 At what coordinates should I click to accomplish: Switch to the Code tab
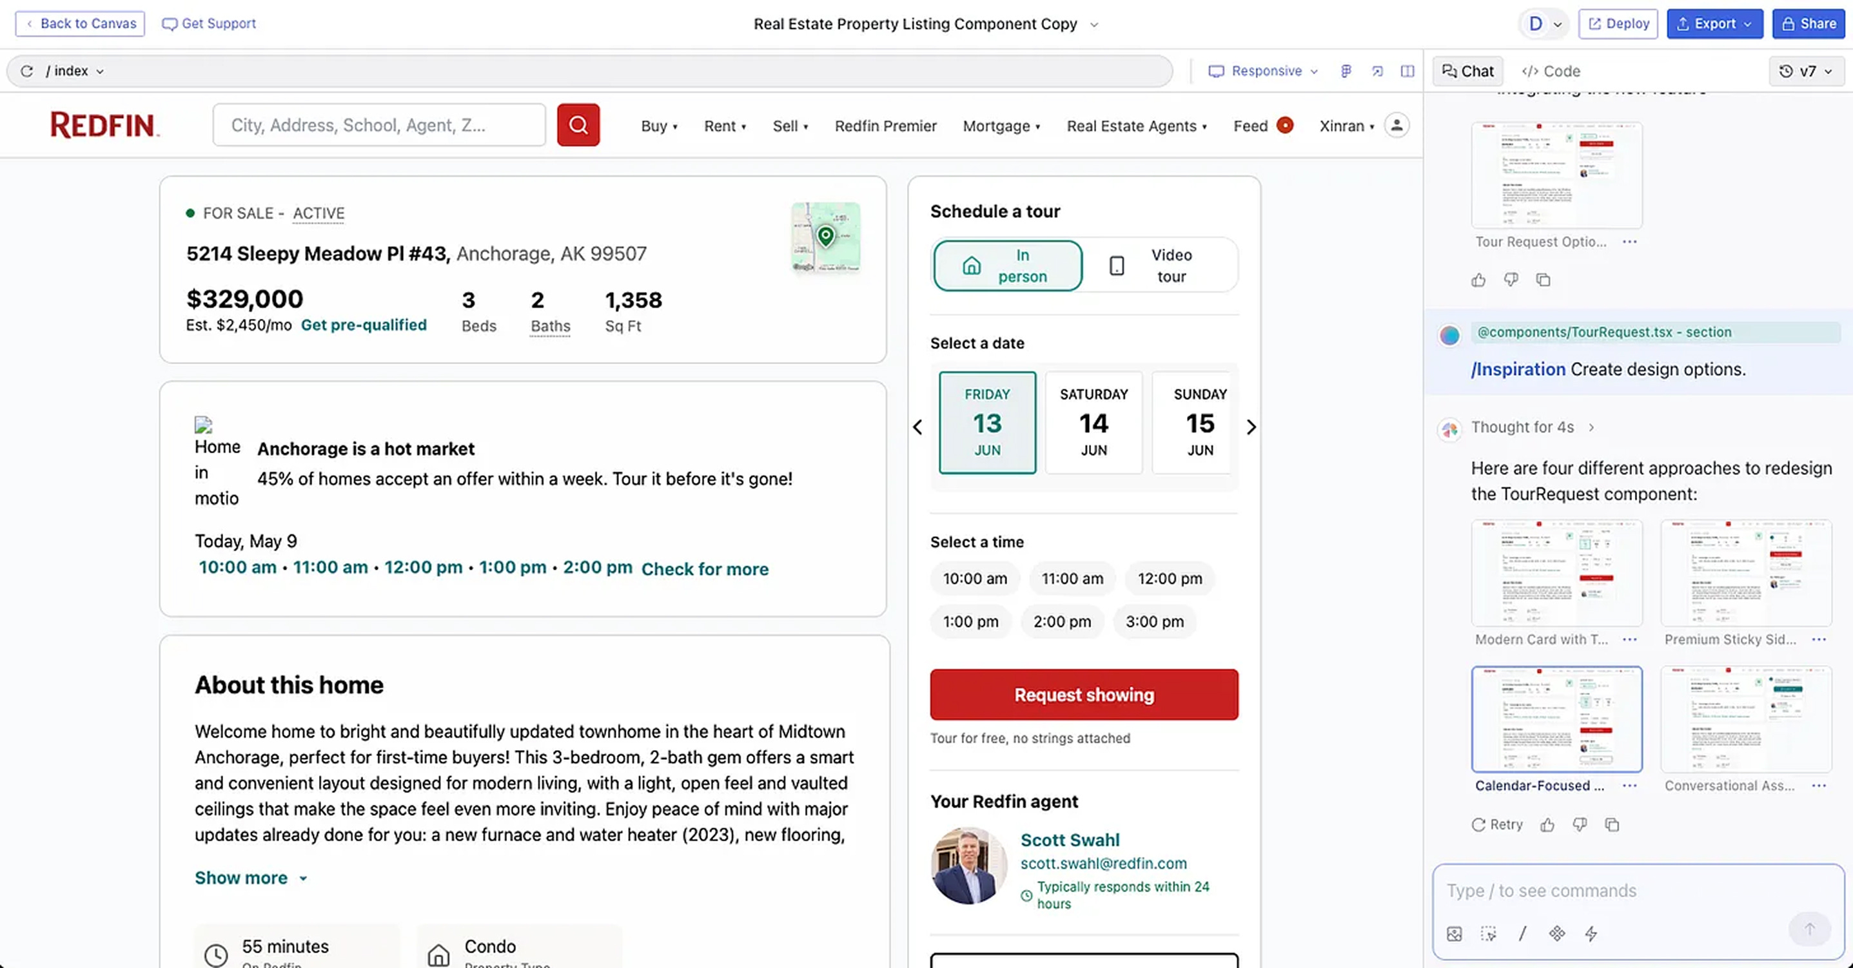pyautogui.click(x=1551, y=70)
